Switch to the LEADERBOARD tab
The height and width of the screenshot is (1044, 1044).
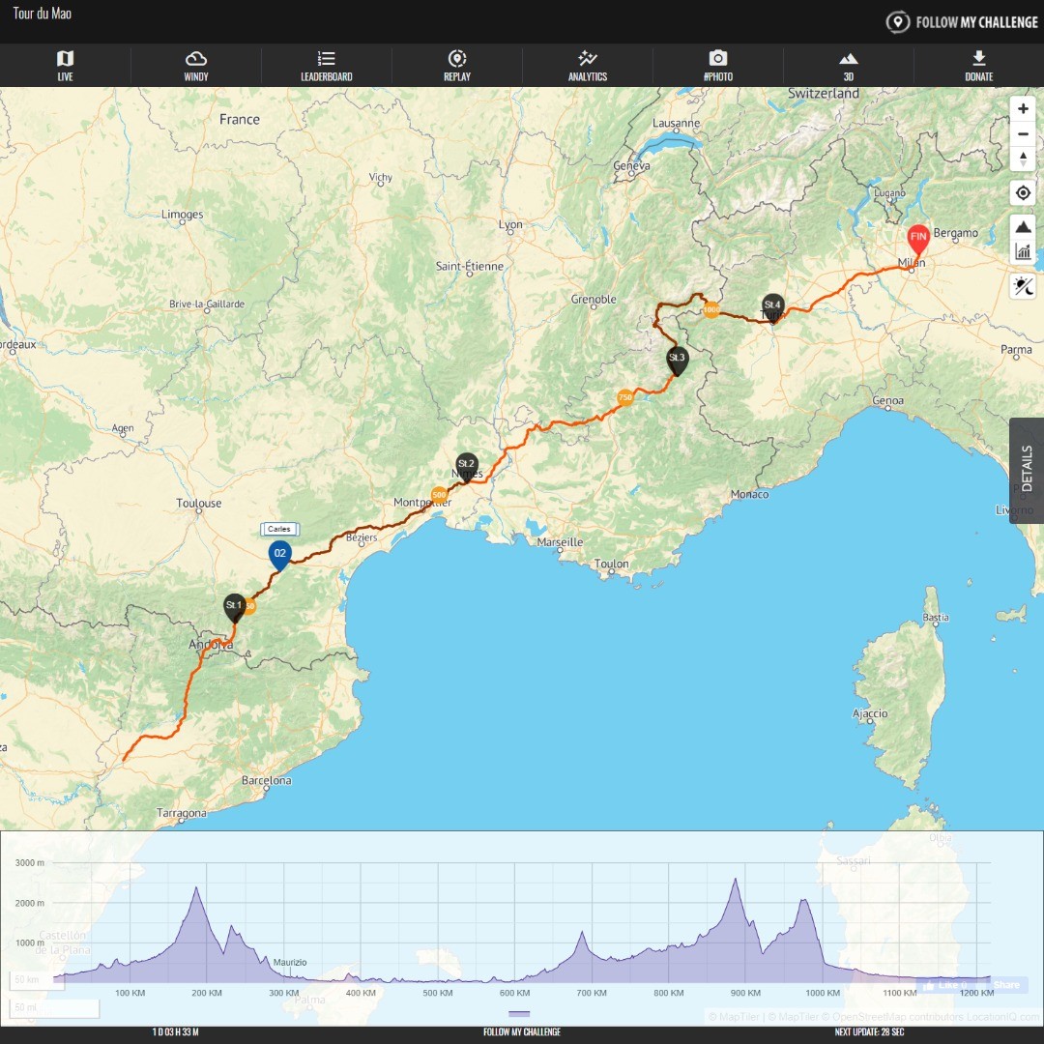pos(326,64)
